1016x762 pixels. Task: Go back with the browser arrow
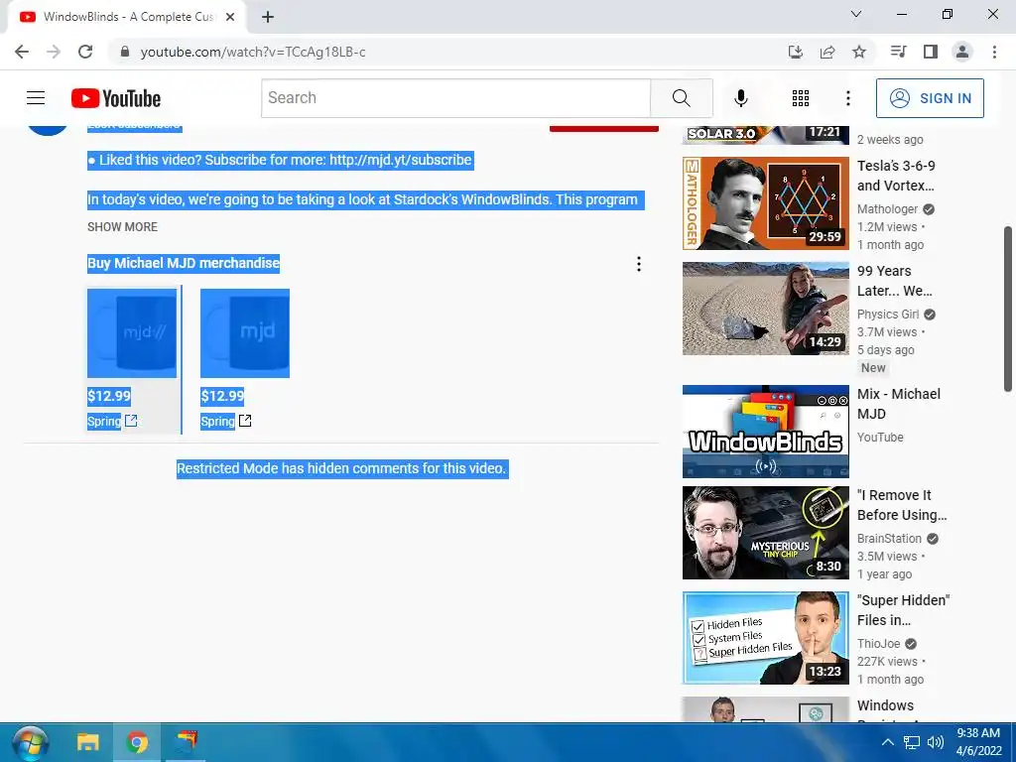pos(22,52)
